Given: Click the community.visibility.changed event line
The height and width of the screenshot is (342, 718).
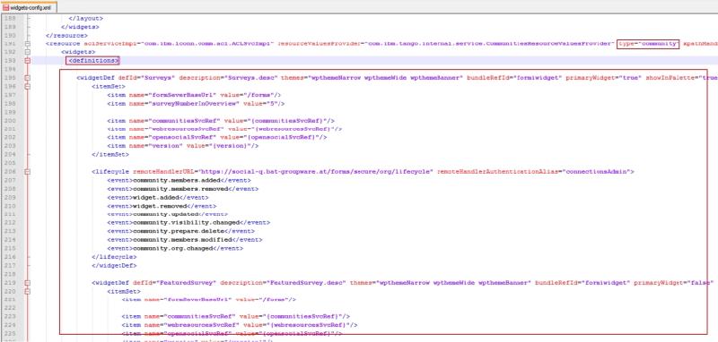Looking at the screenshot, I should [188, 222].
